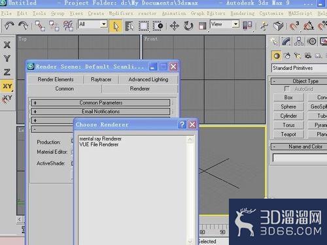Switch to the Advanced Lighting tab
The image size is (327, 245).
[x=148, y=80]
